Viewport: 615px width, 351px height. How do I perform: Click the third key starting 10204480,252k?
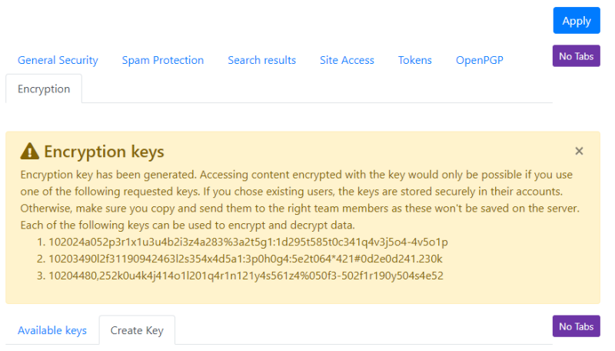pos(246,276)
